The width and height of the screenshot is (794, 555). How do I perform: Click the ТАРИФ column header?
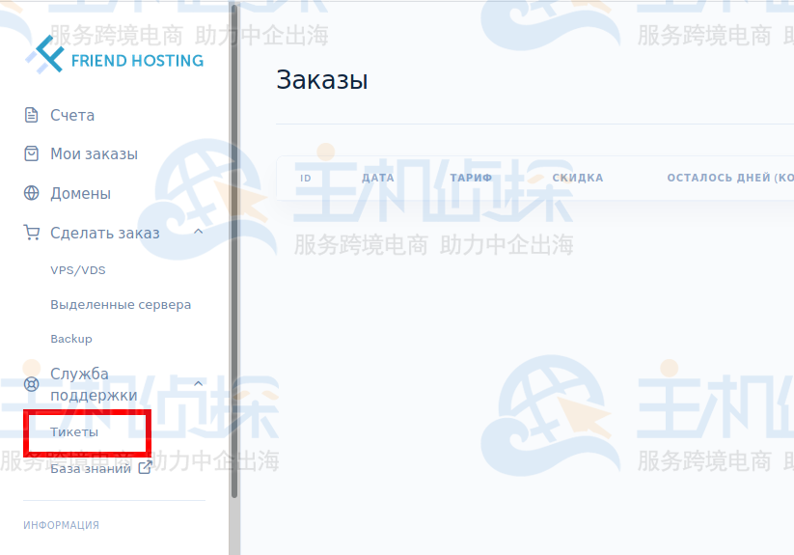471,178
